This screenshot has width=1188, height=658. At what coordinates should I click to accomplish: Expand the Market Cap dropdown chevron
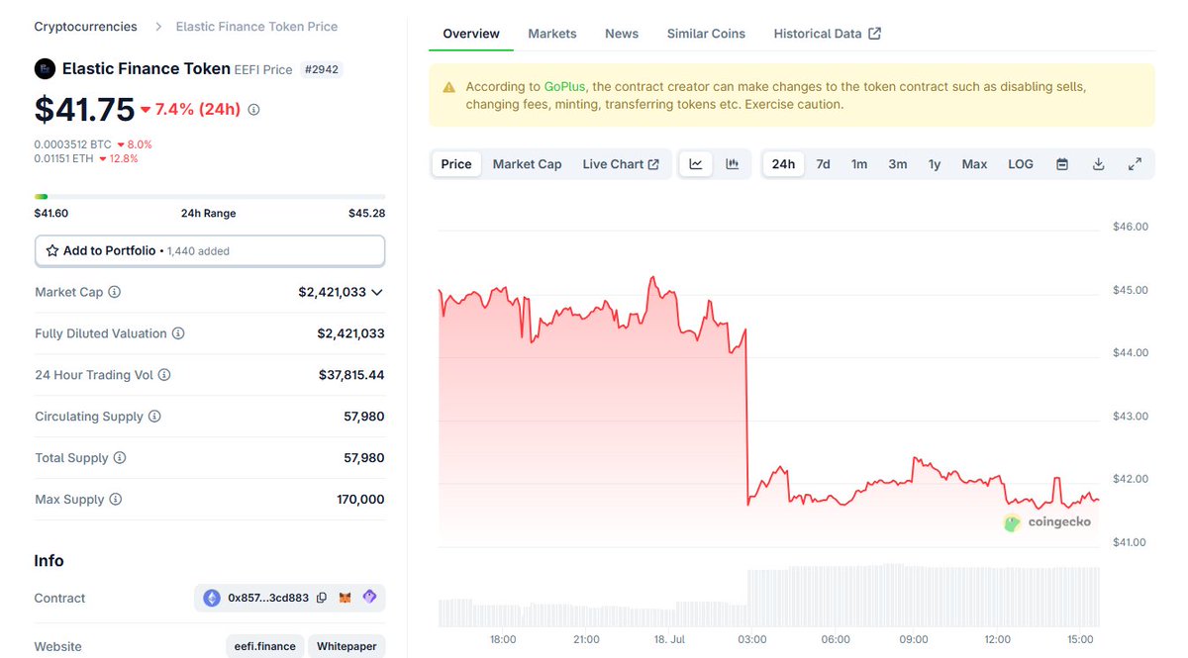[x=377, y=293]
